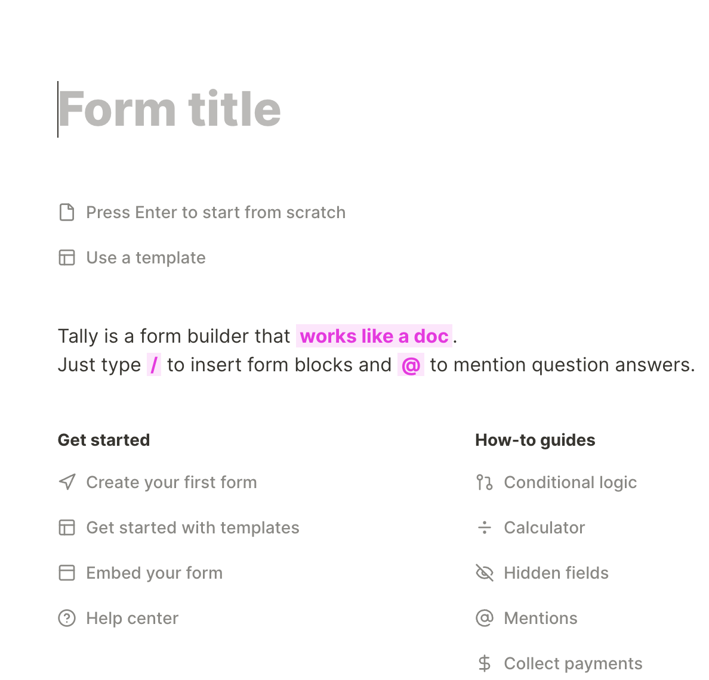Click the @ Mentions icon in guides
The width and height of the screenshot is (709, 680).
[484, 618]
